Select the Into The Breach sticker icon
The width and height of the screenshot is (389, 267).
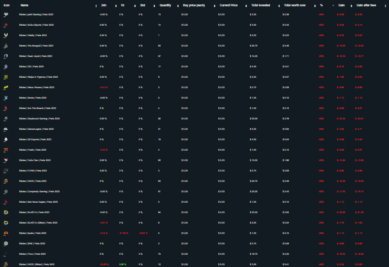pos(6,109)
